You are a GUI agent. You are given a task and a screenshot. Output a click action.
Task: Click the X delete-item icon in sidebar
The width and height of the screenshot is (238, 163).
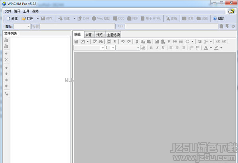(6, 60)
